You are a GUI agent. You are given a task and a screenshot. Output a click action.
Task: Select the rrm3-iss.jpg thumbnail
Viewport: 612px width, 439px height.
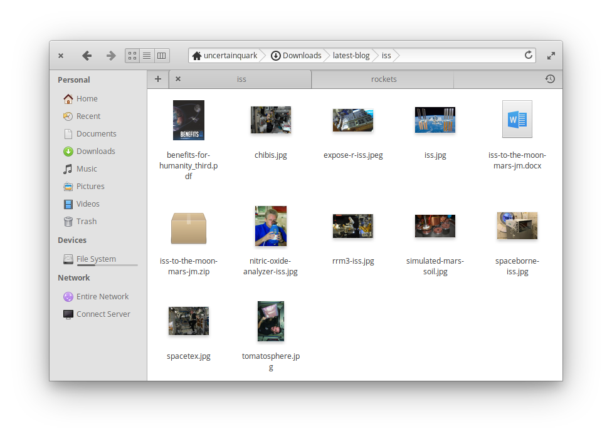(x=353, y=225)
